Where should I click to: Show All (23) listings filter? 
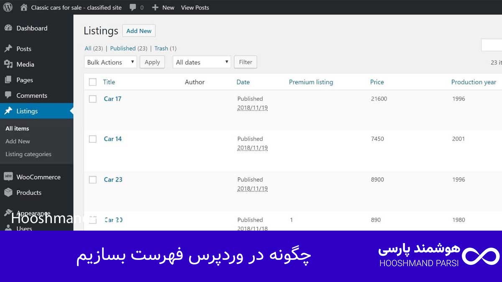point(94,48)
